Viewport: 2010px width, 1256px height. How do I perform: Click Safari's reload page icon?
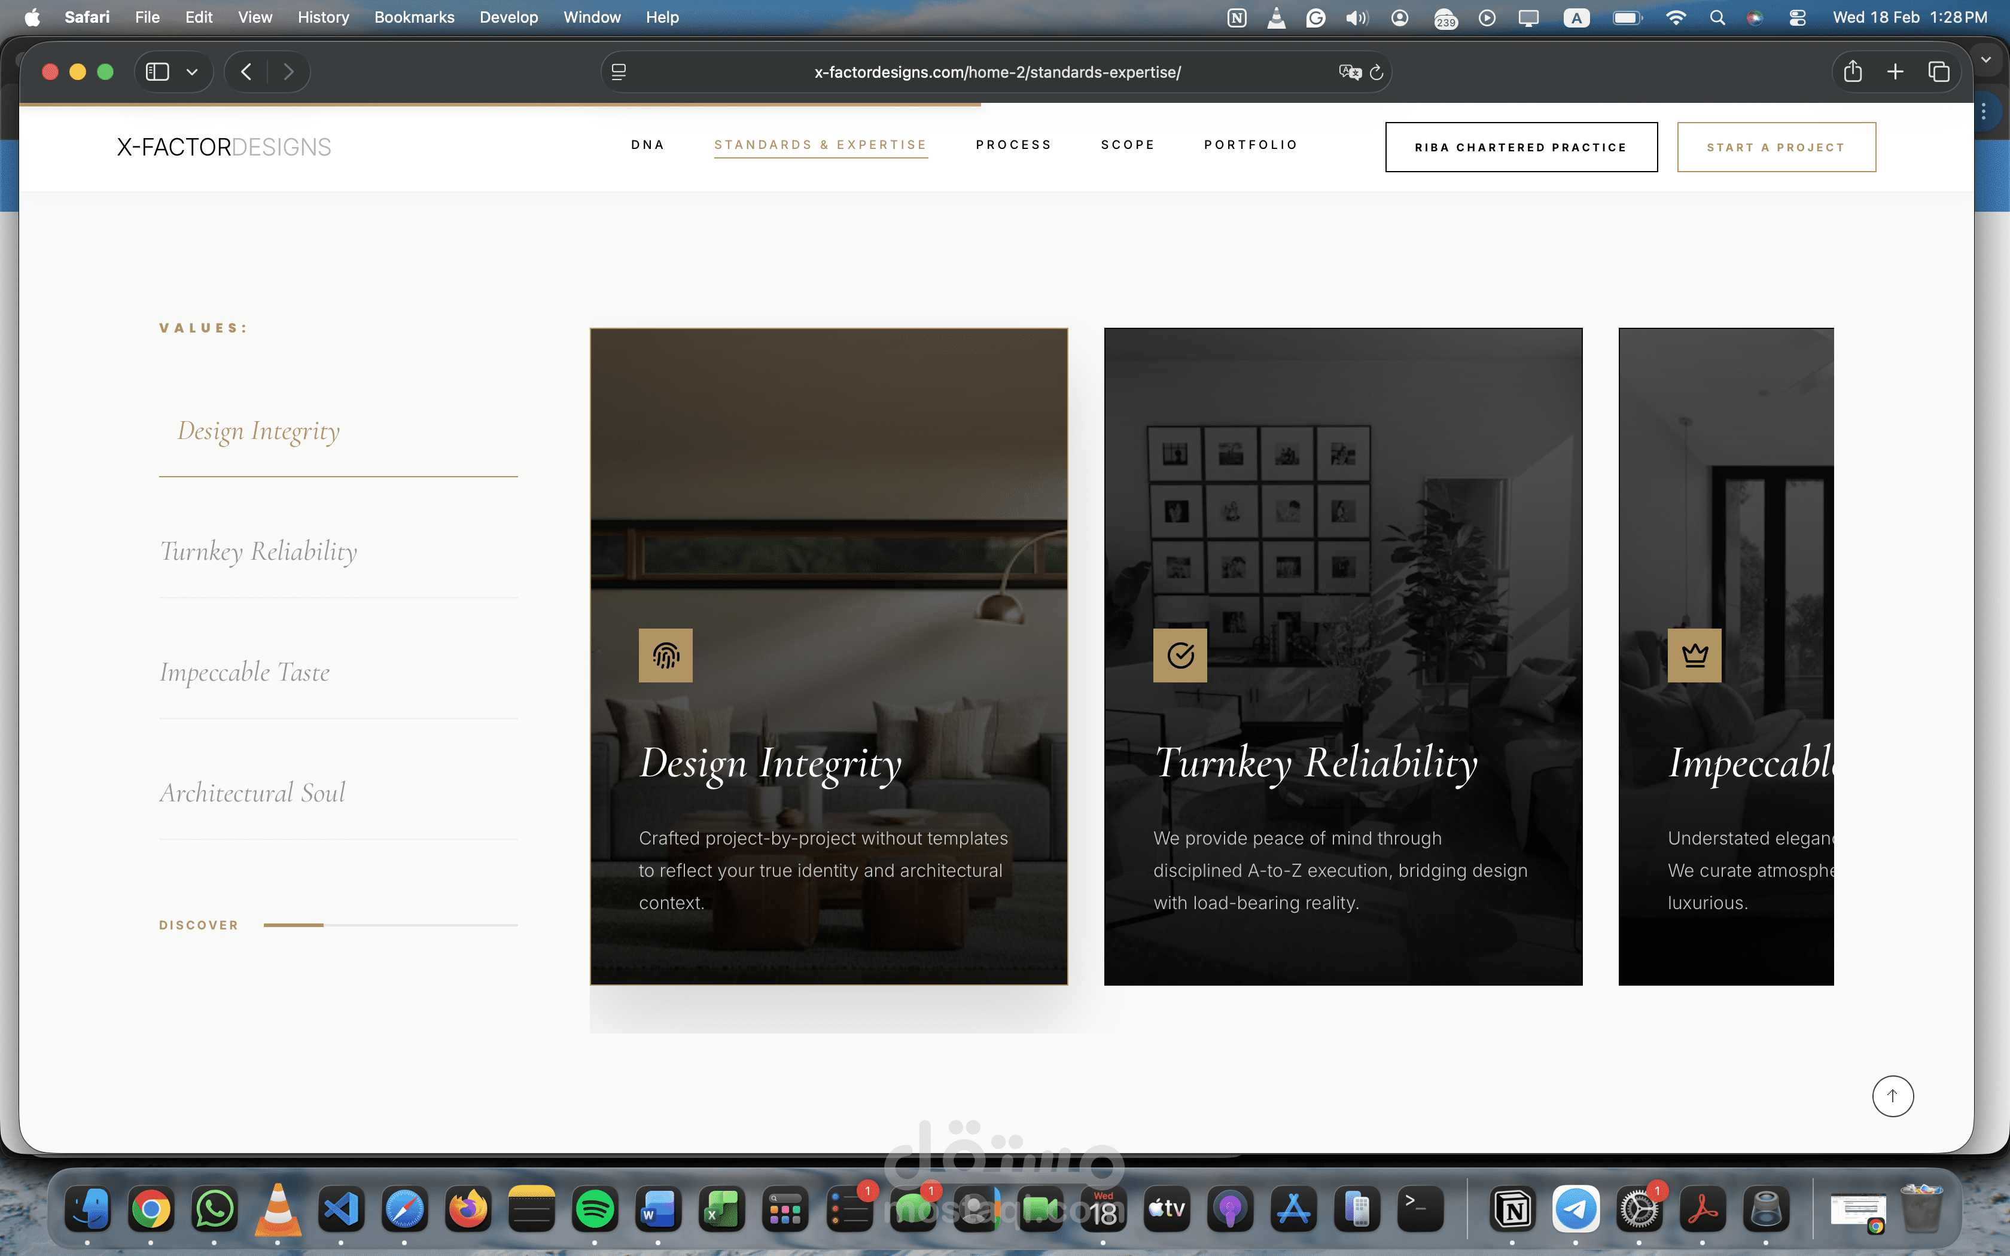tap(1376, 72)
